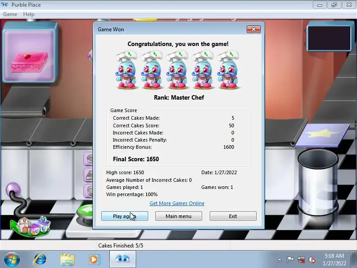Image resolution: width=357 pixels, height=268 pixels.
Task: Click the Cakes Finished: 5/5 status
Action: click(x=120, y=246)
